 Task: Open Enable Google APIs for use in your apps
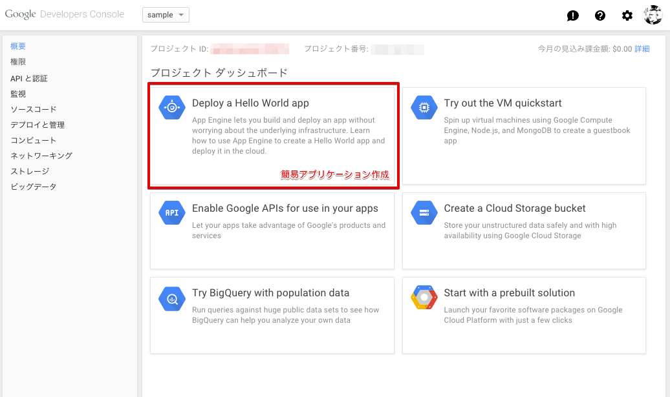point(285,209)
